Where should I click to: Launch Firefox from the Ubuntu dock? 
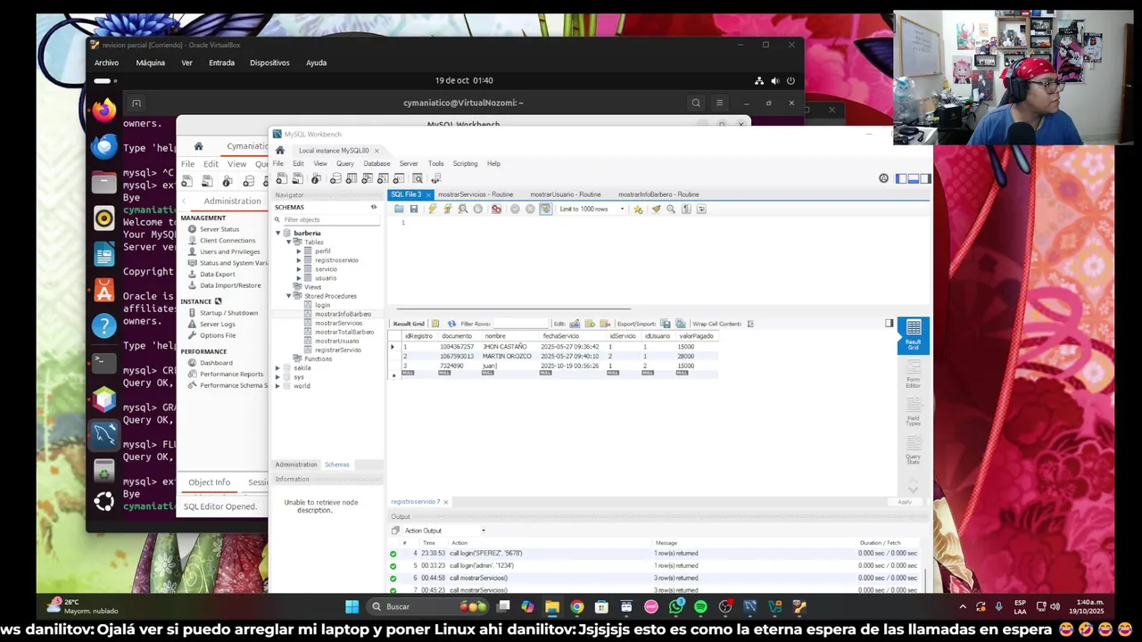(104, 110)
